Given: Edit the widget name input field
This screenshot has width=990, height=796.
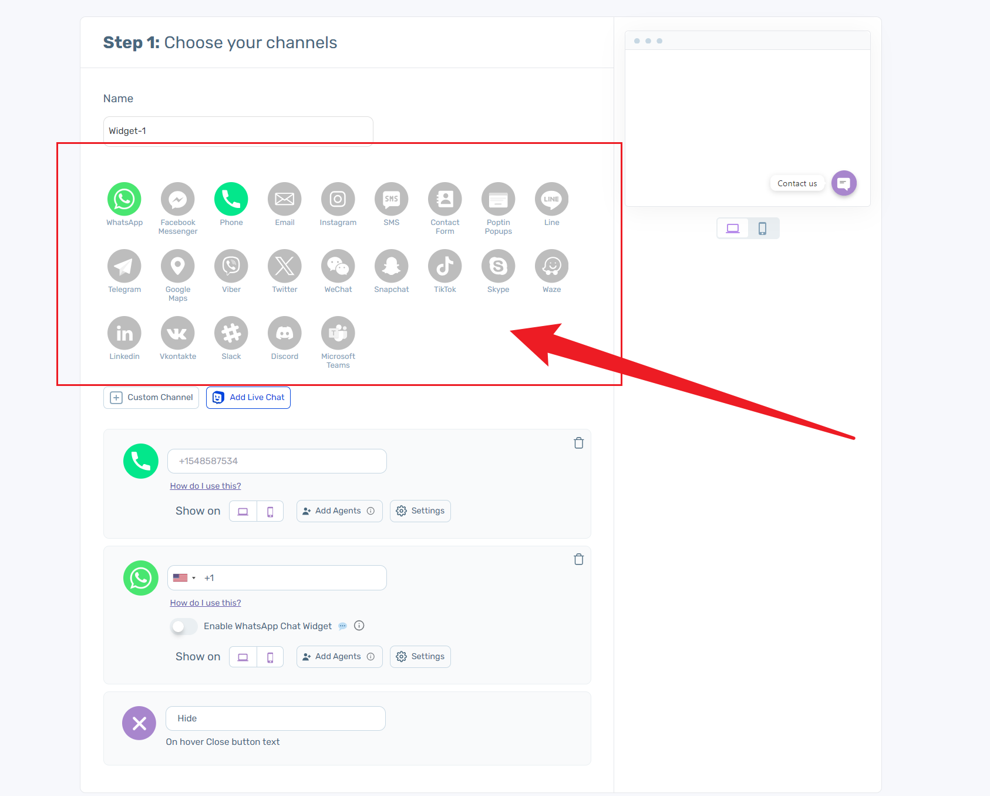Looking at the screenshot, I should (x=237, y=130).
